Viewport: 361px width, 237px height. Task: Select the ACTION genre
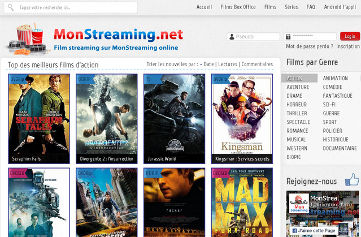[x=299, y=79]
